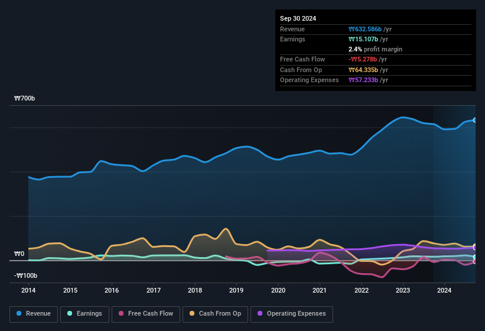Click the 2016 x-axis label
The image size is (485, 331).
[x=112, y=290]
